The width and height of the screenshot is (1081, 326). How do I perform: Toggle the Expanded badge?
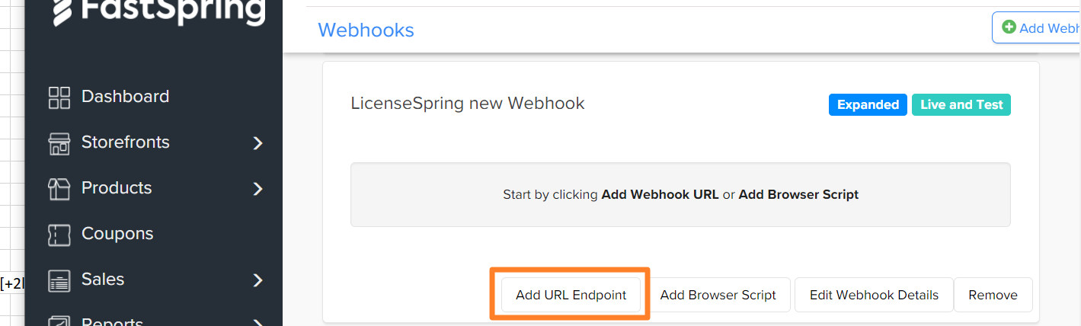pyautogui.click(x=868, y=105)
